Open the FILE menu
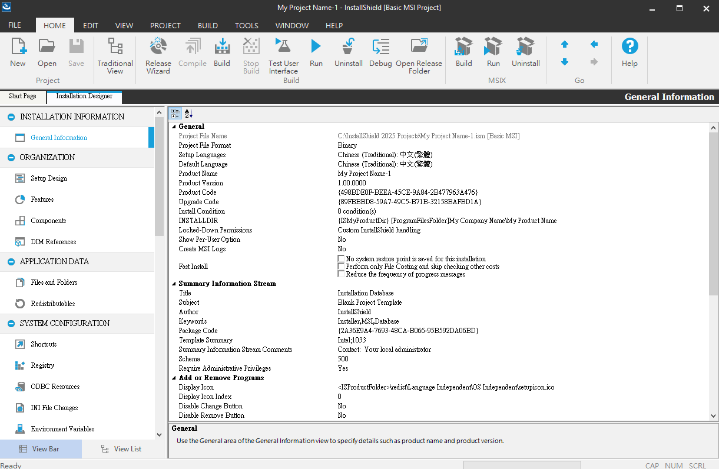The image size is (719, 469). (x=15, y=25)
